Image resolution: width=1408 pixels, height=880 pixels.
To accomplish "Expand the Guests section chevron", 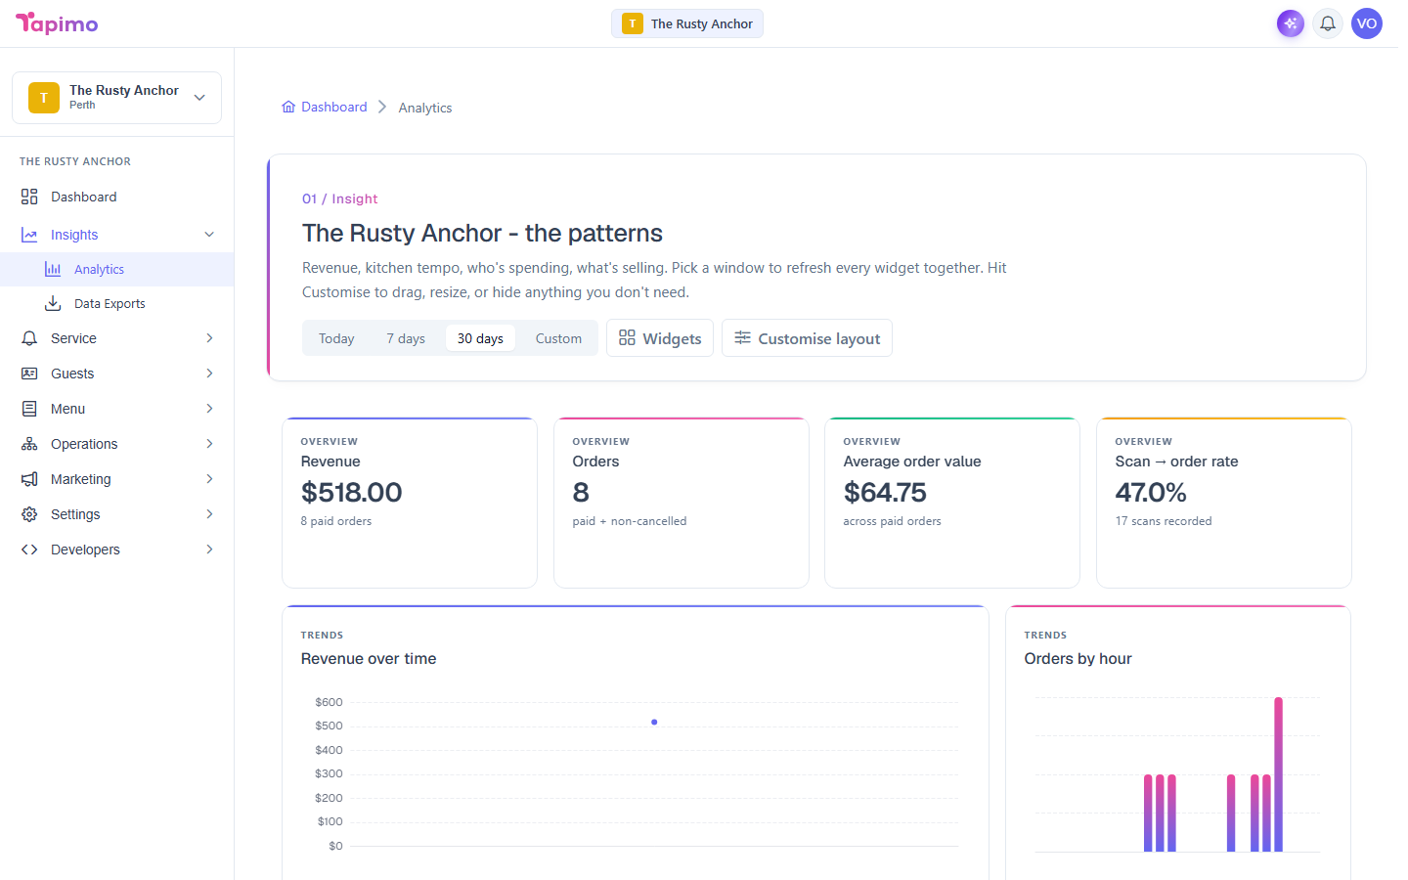I will click(209, 374).
